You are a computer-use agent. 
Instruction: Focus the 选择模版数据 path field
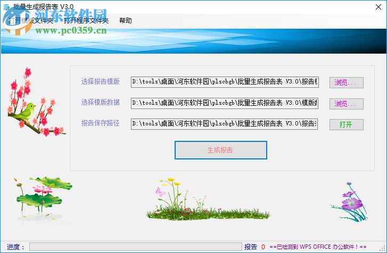(225, 103)
